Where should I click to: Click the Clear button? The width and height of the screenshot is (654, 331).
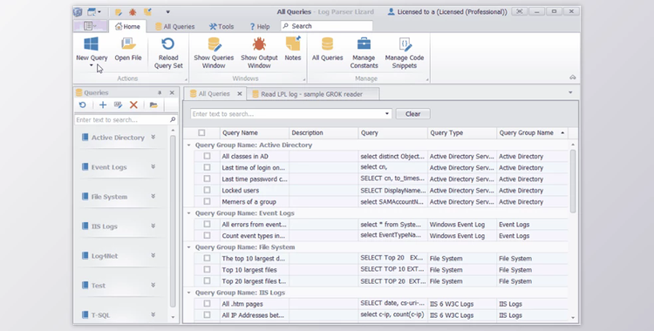[x=412, y=114]
